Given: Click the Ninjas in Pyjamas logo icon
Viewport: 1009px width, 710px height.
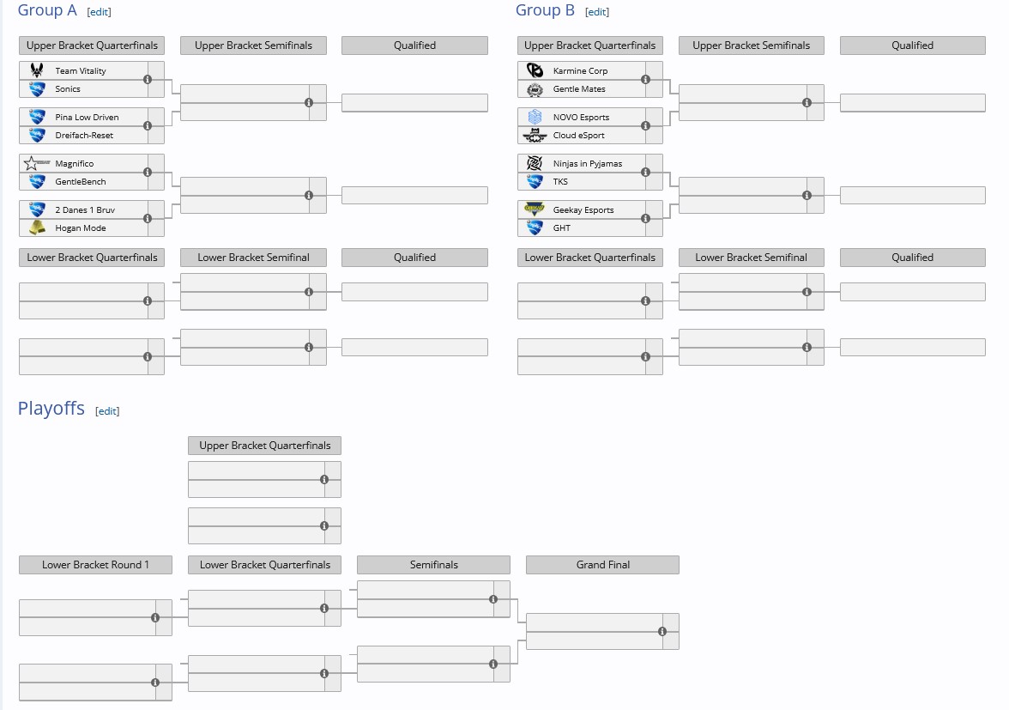Looking at the screenshot, I should (535, 163).
